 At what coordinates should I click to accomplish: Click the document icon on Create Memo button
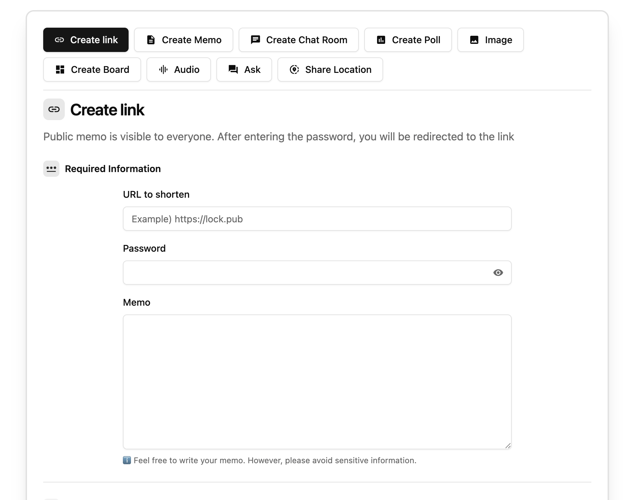151,39
